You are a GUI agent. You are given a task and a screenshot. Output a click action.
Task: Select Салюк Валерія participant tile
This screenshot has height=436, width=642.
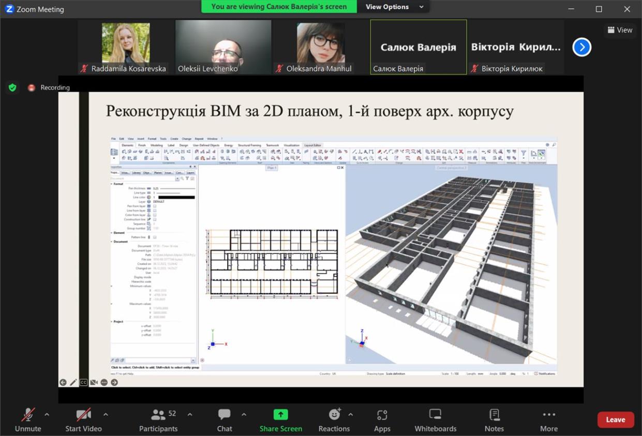(x=419, y=47)
